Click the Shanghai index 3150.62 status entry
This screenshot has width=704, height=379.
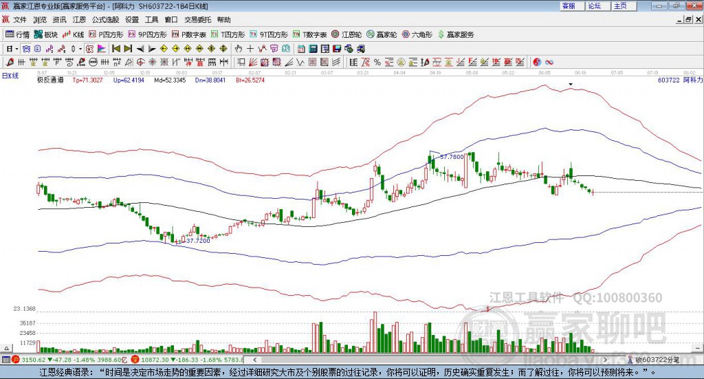(x=69, y=360)
